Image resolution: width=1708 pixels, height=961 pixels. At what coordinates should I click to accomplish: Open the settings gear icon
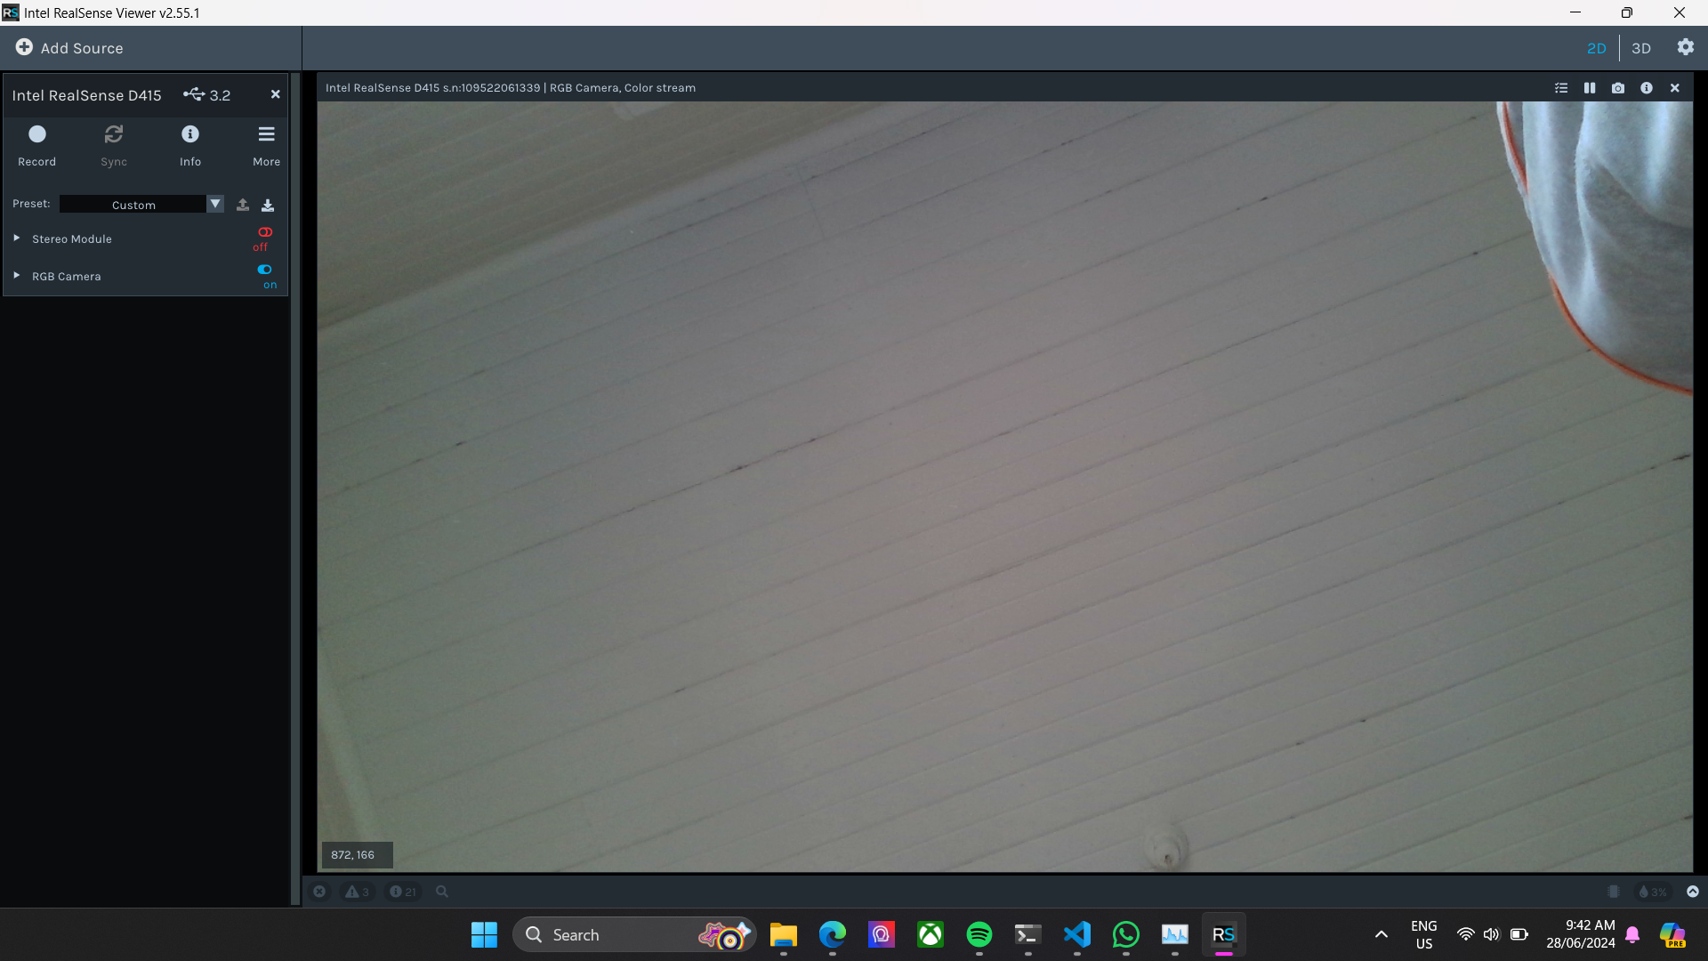[x=1686, y=47]
